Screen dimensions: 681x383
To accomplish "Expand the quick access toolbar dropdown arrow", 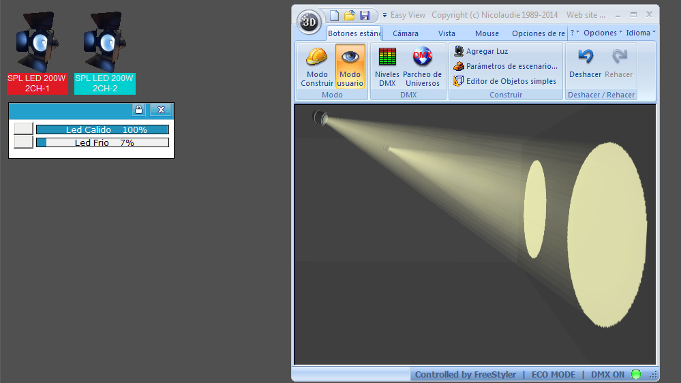I will tap(384, 15).
